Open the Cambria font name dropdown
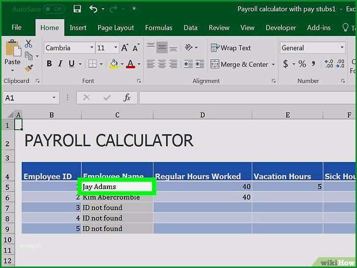Viewport: 357px width, 268px height. tap(92, 48)
